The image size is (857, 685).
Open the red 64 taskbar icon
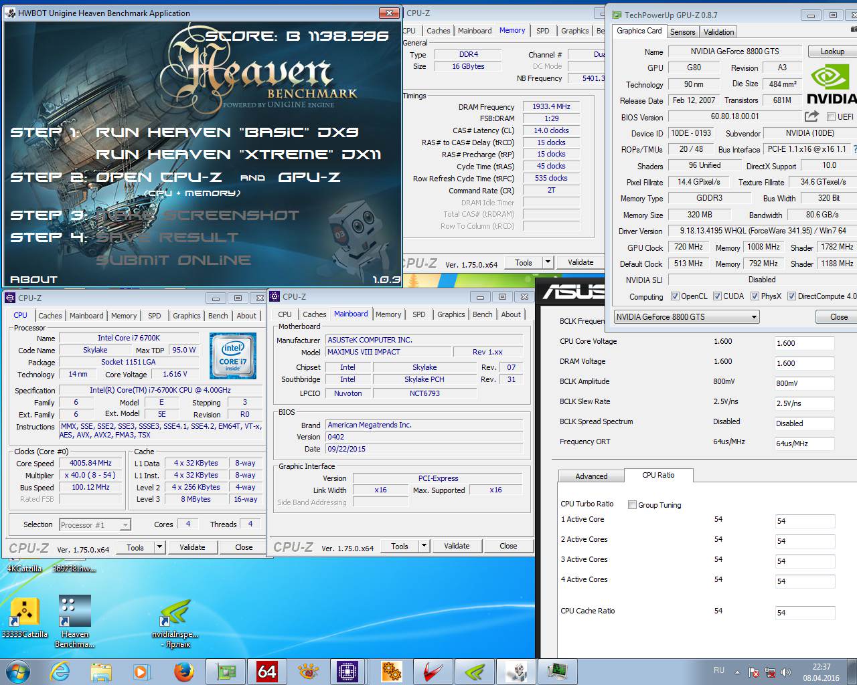coord(266,671)
